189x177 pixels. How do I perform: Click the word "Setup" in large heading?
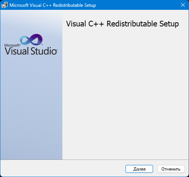point(169,24)
